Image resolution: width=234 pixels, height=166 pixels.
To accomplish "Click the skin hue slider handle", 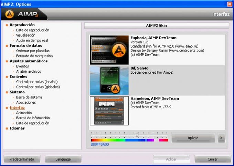I will pyautogui.click(x=137, y=135).
